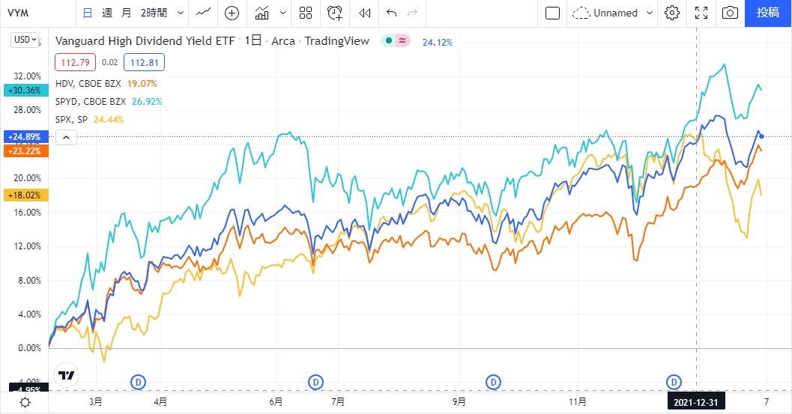Click the dividend D marker near 9月
Viewport: 792px width, 414px height.
493,383
